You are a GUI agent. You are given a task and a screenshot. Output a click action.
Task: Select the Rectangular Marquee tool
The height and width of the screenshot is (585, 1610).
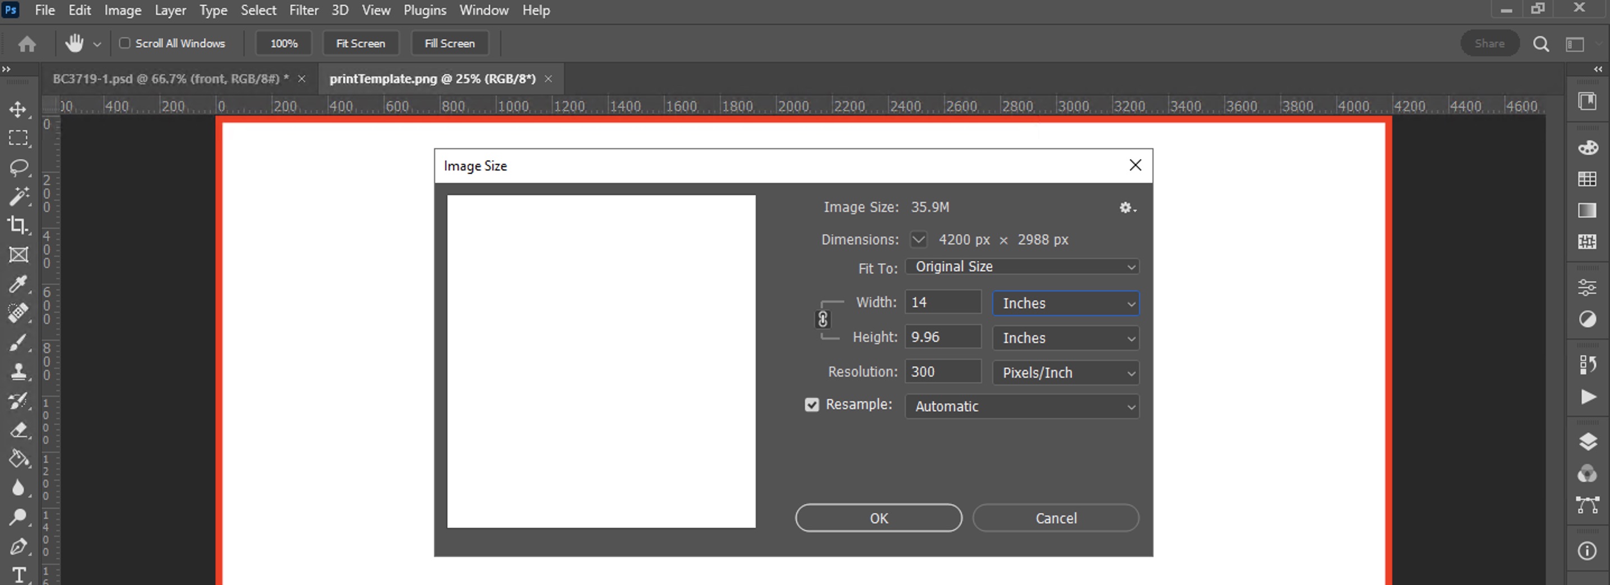point(18,138)
